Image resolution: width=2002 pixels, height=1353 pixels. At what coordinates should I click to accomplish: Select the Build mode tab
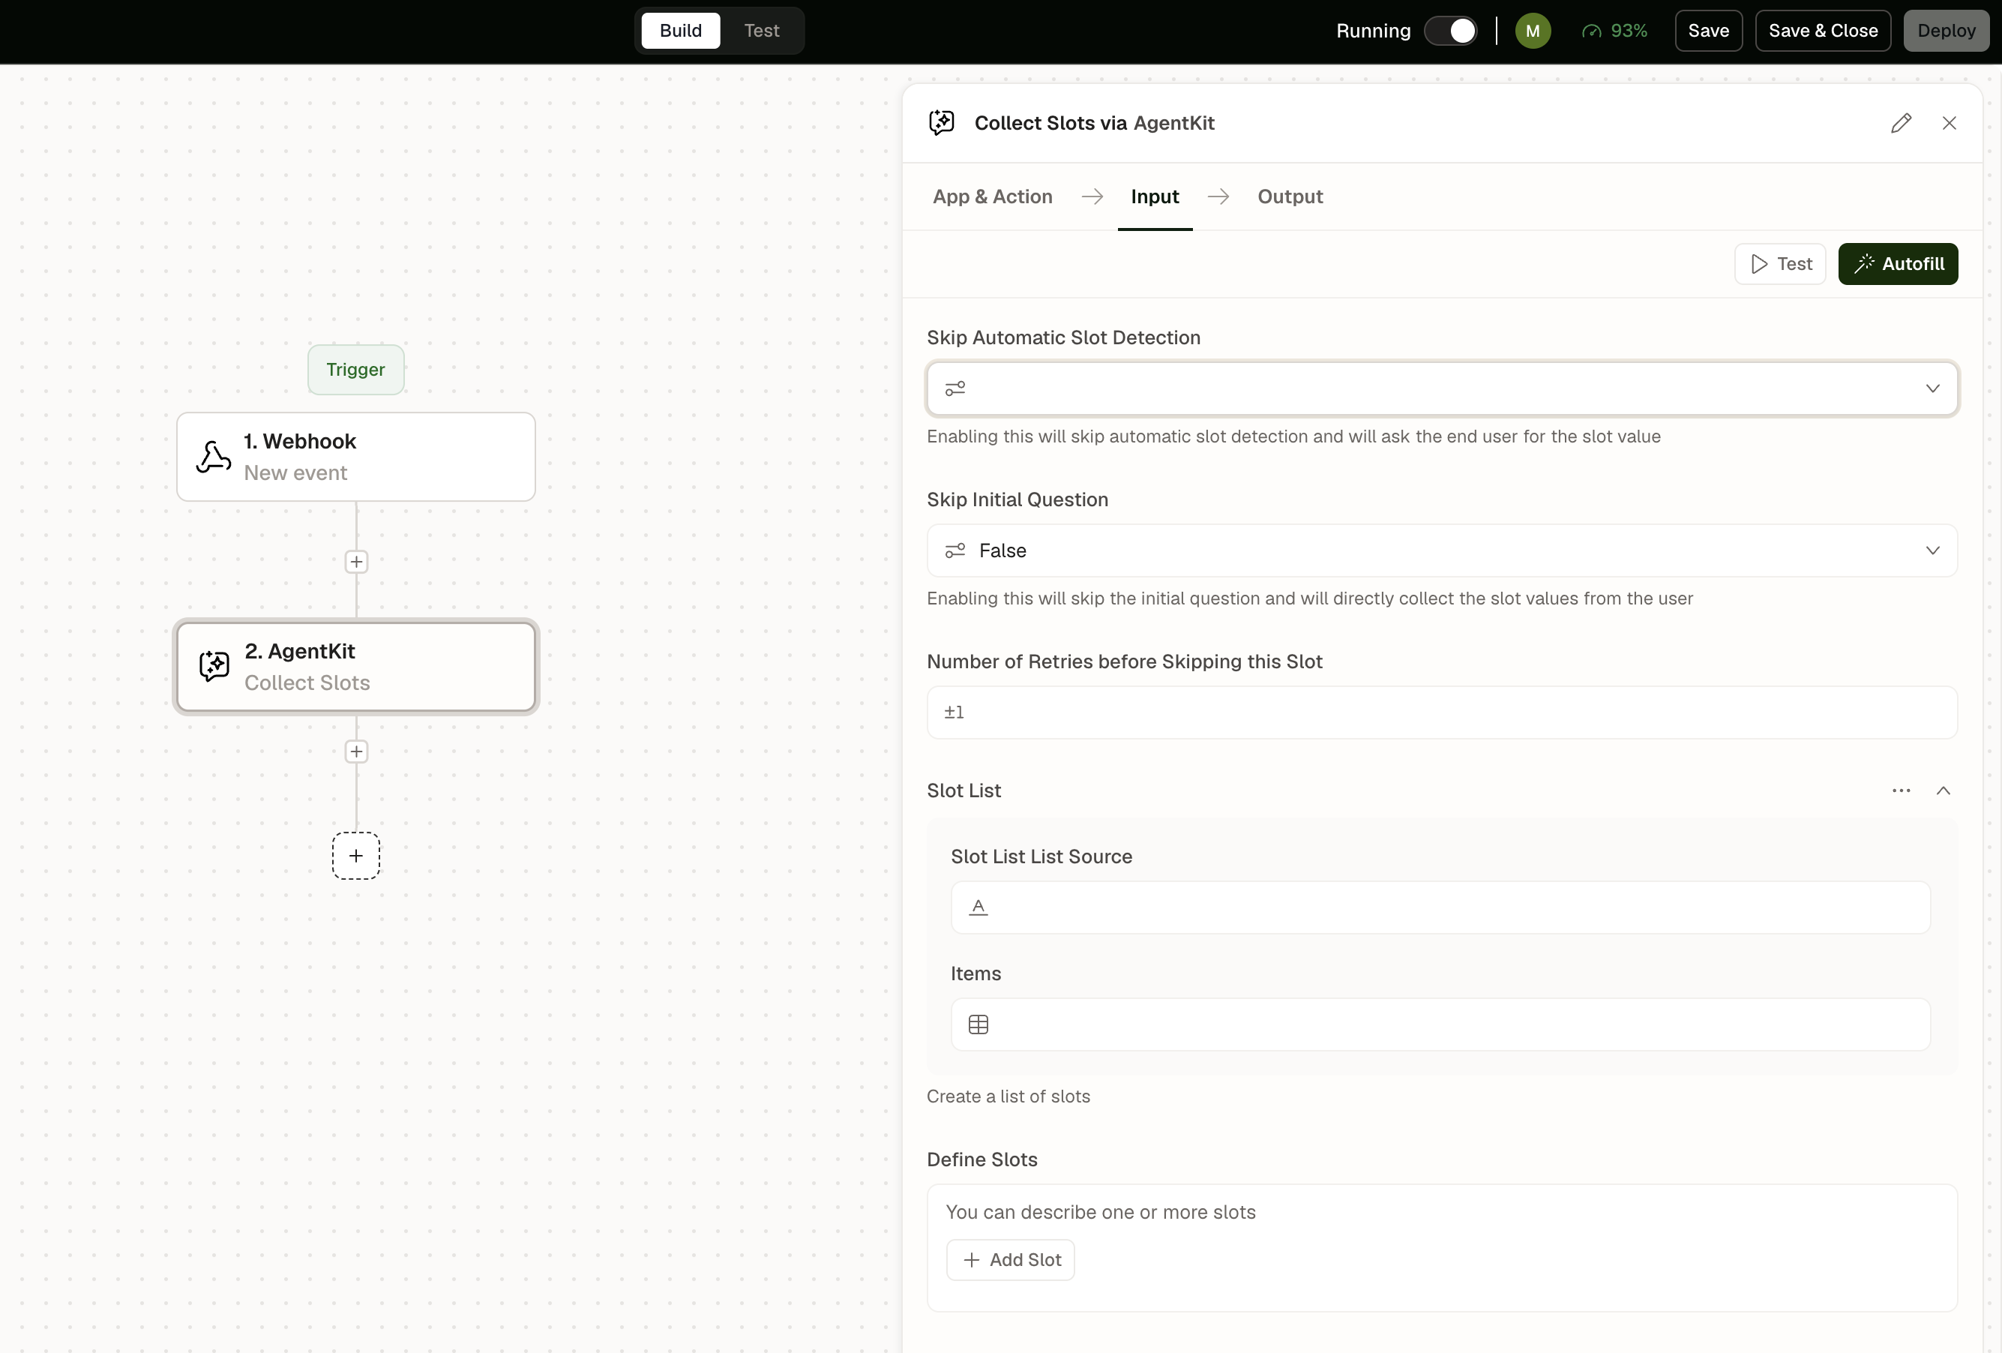coord(681,31)
